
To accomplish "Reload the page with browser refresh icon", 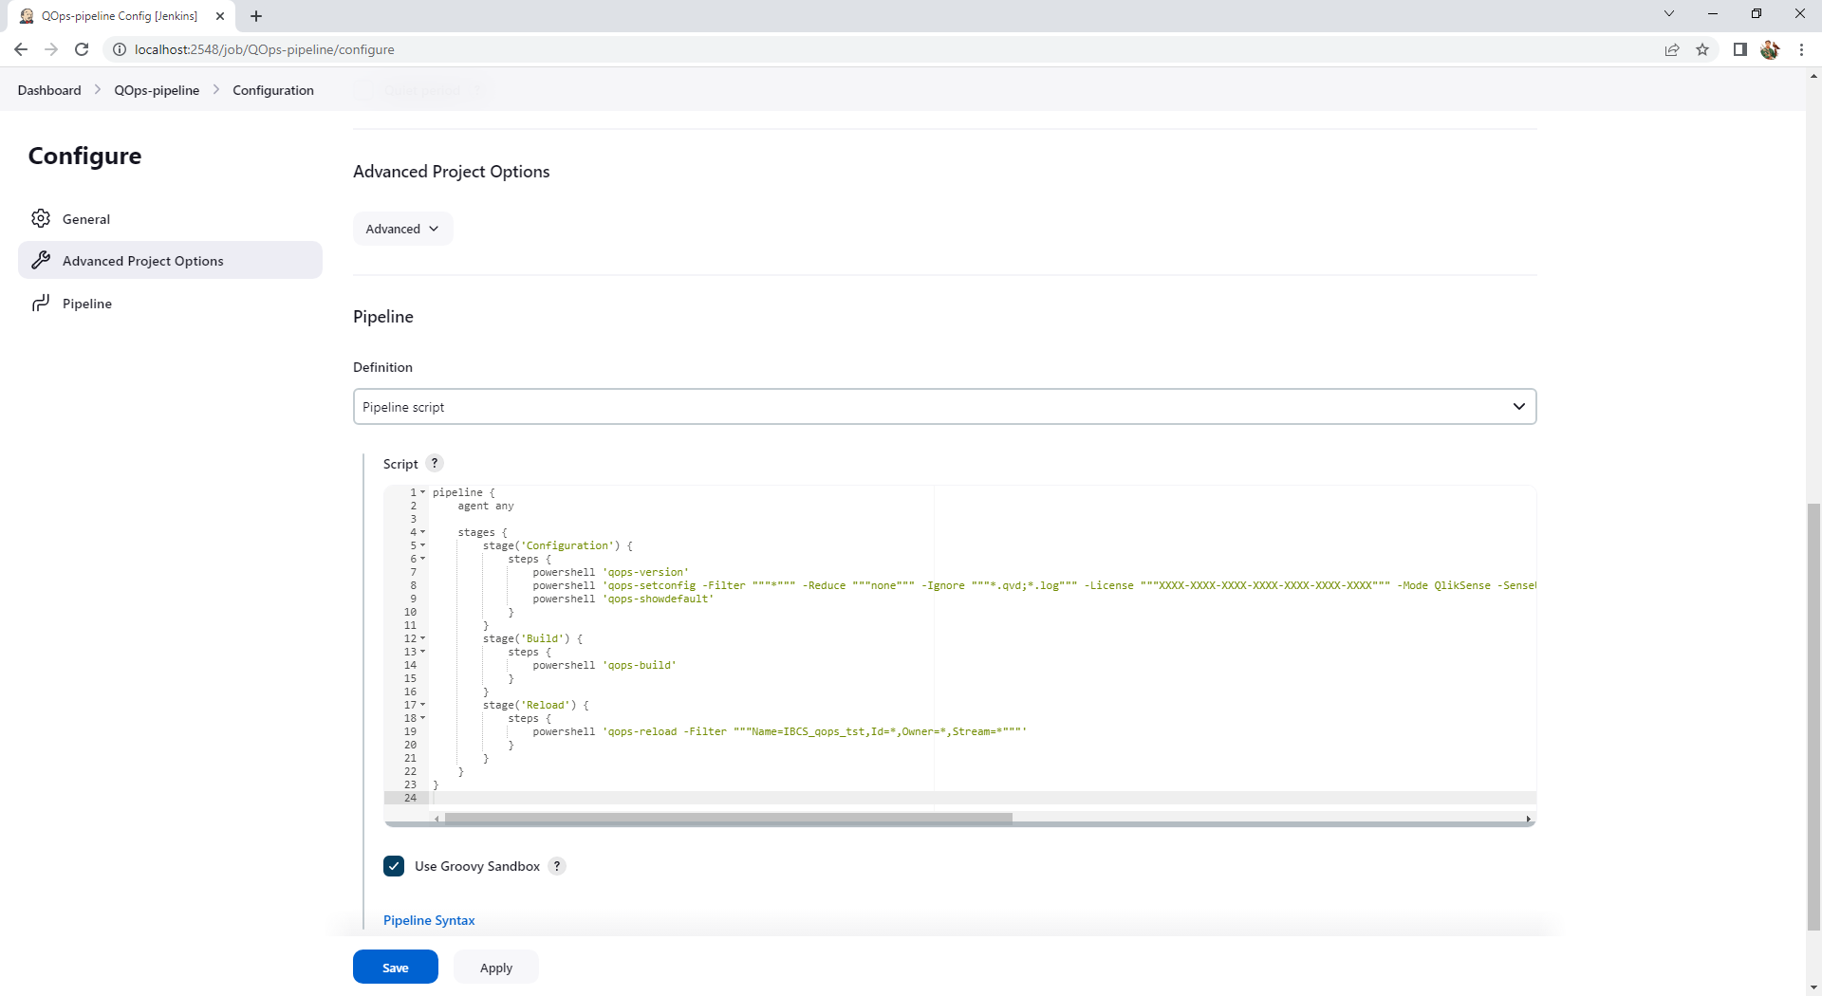I will pyautogui.click(x=82, y=49).
